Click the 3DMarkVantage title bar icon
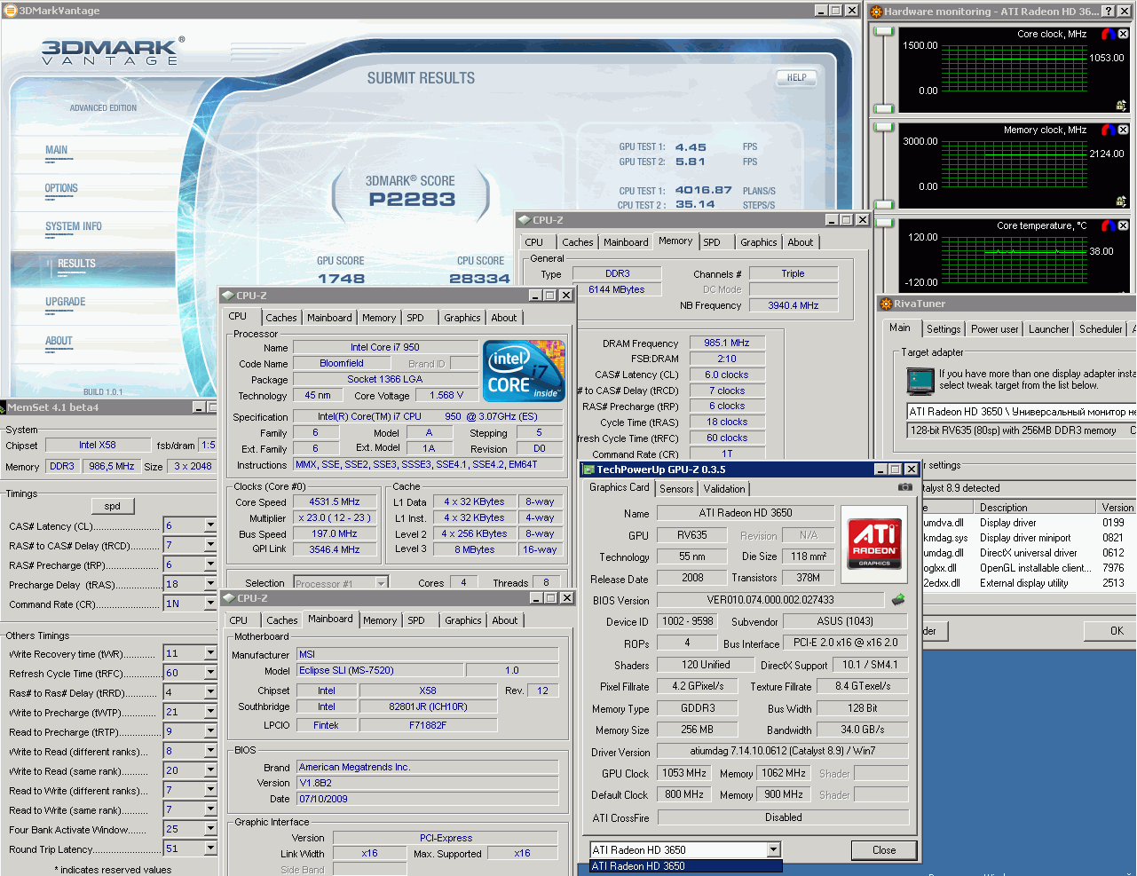The height and width of the screenshot is (876, 1137). (11, 11)
